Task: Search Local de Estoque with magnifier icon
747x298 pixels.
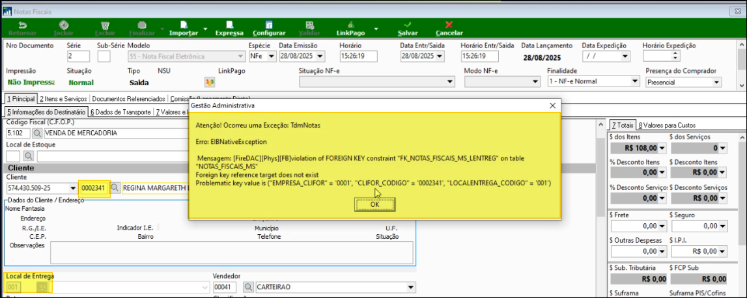Action: [29, 156]
